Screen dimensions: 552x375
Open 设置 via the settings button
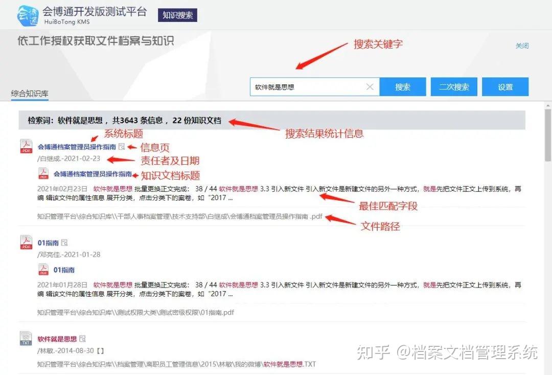505,86
